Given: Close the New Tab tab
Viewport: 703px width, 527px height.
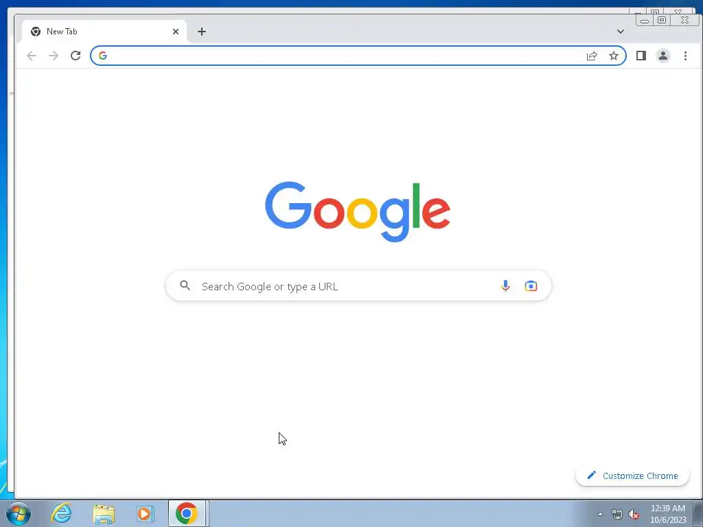Looking at the screenshot, I should [x=176, y=32].
